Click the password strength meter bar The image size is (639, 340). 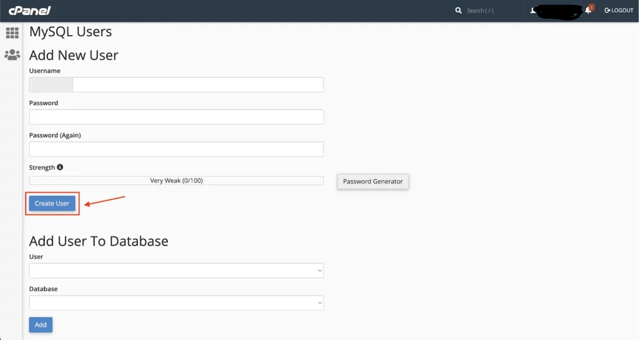click(177, 180)
